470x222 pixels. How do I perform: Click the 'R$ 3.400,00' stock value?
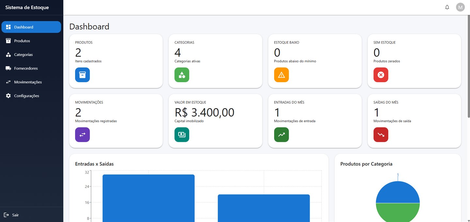click(x=204, y=112)
